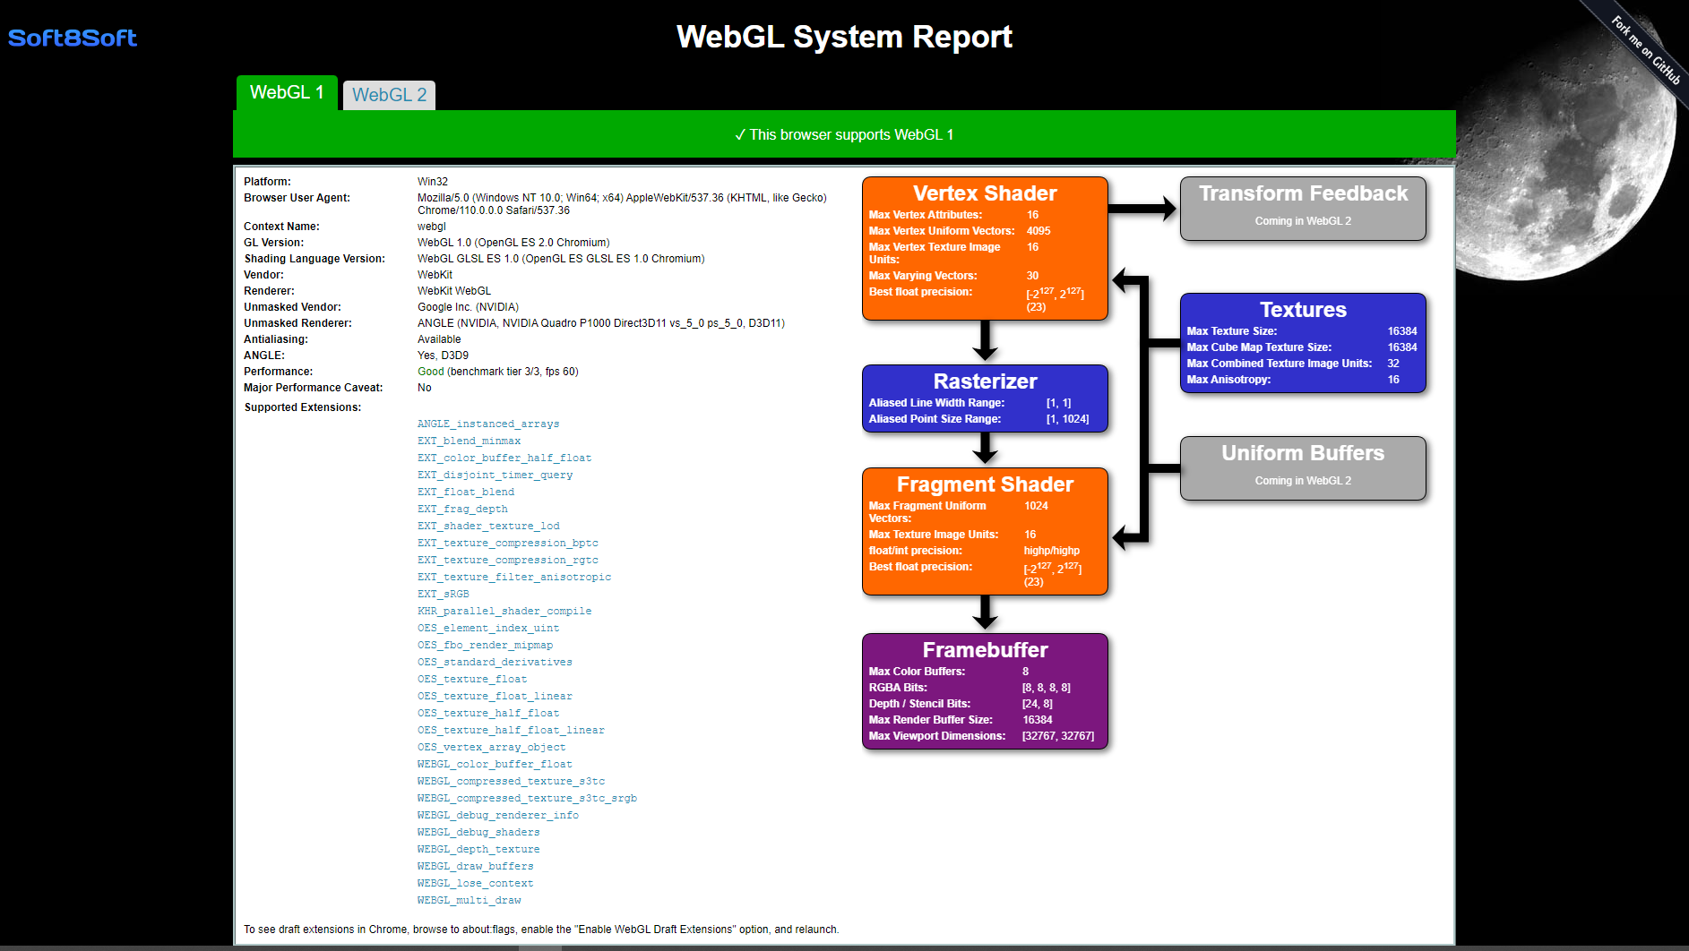Open EXT_texture_compression_rgtc extension link
Viewport: 1689px width, 951px height.
point(508,560)
